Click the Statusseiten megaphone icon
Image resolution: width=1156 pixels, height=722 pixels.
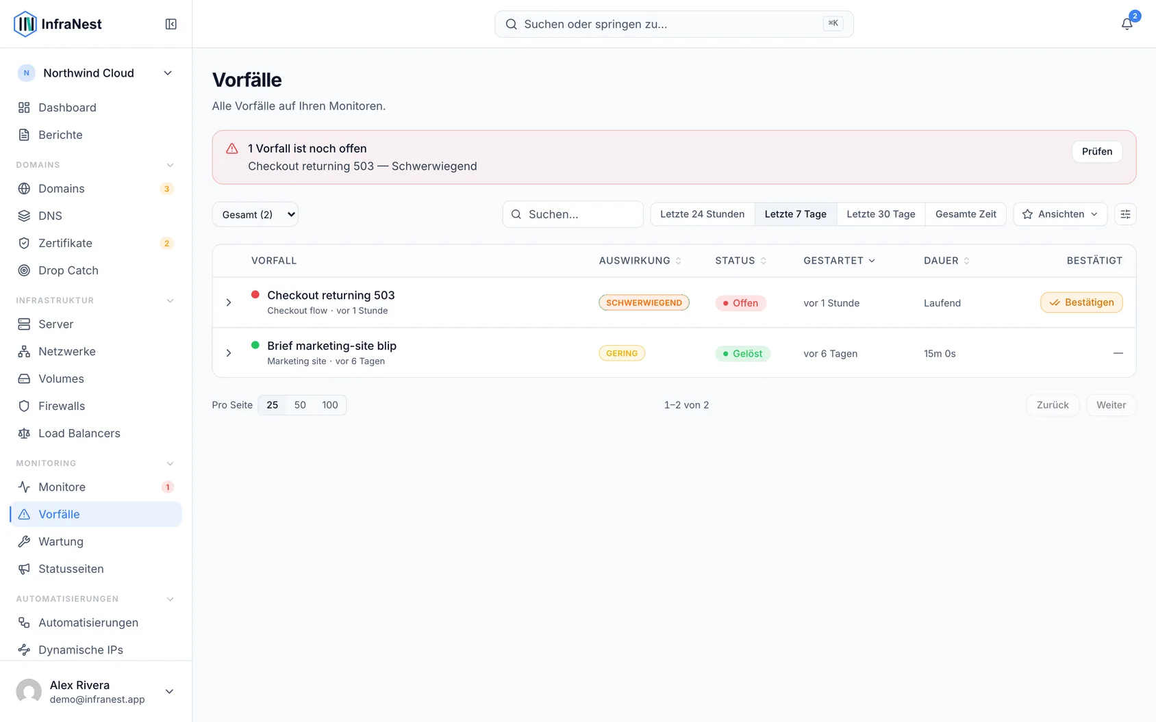coord(24,569)
